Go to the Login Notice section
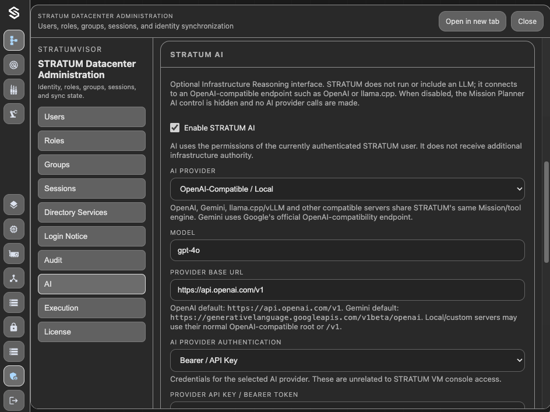The height and width of the screenshot is (412, 550). pos(91,236)
